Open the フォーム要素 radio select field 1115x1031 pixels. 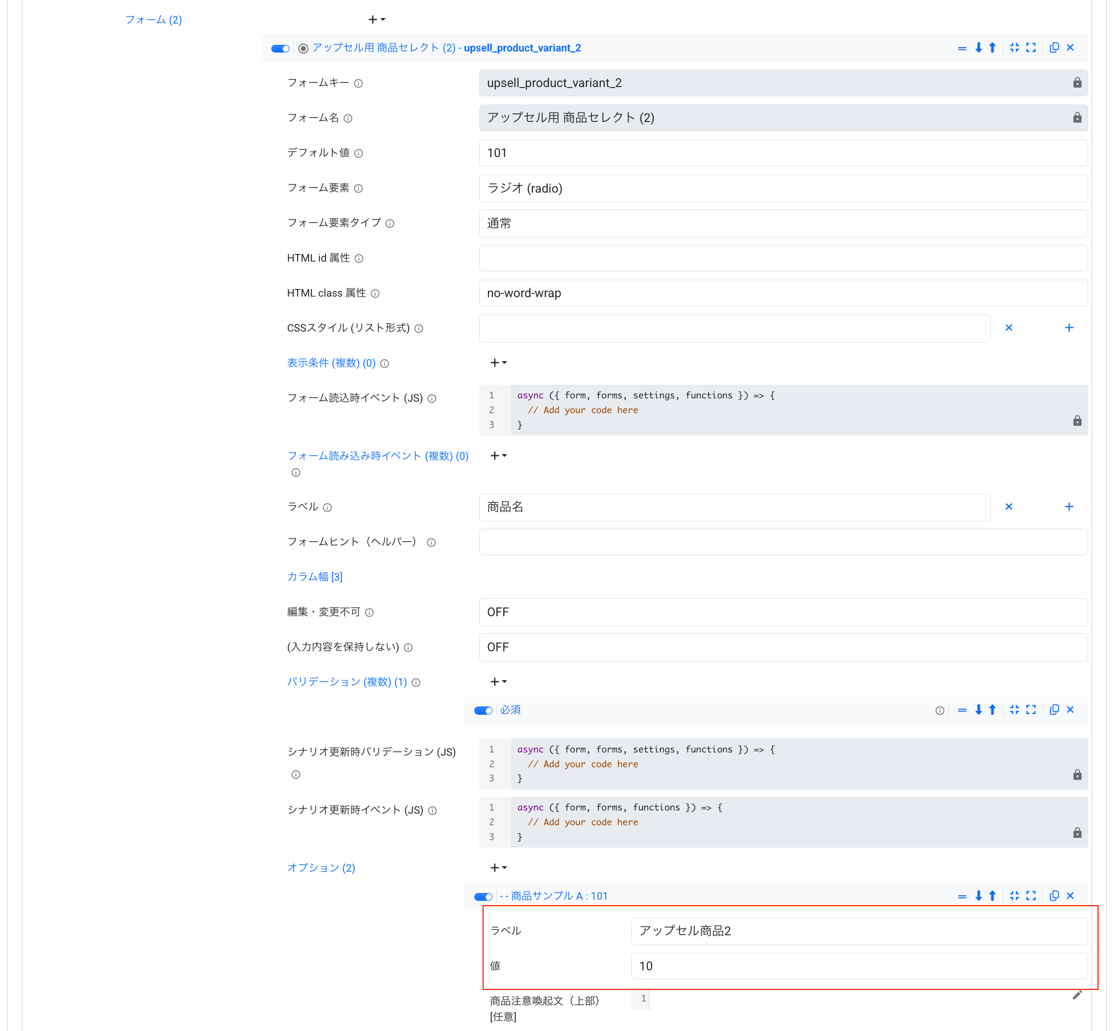[782, 189]
